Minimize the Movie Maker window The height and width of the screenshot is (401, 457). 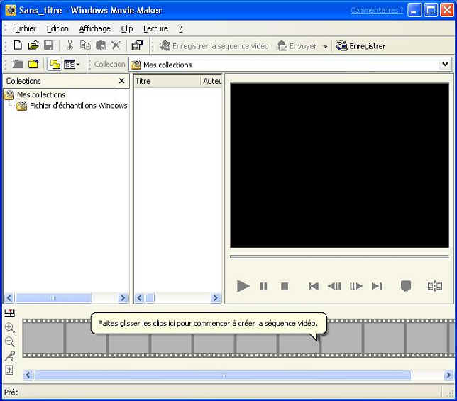click(414, 10)
